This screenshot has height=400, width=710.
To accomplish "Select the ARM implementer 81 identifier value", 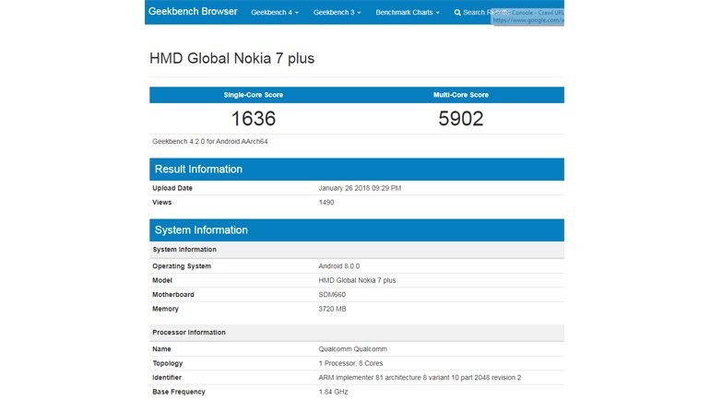I will coord(420,377).
